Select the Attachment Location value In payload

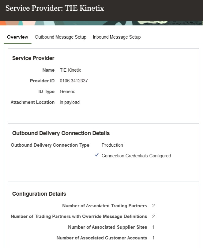pyautogui.click(x=70, y=102)
